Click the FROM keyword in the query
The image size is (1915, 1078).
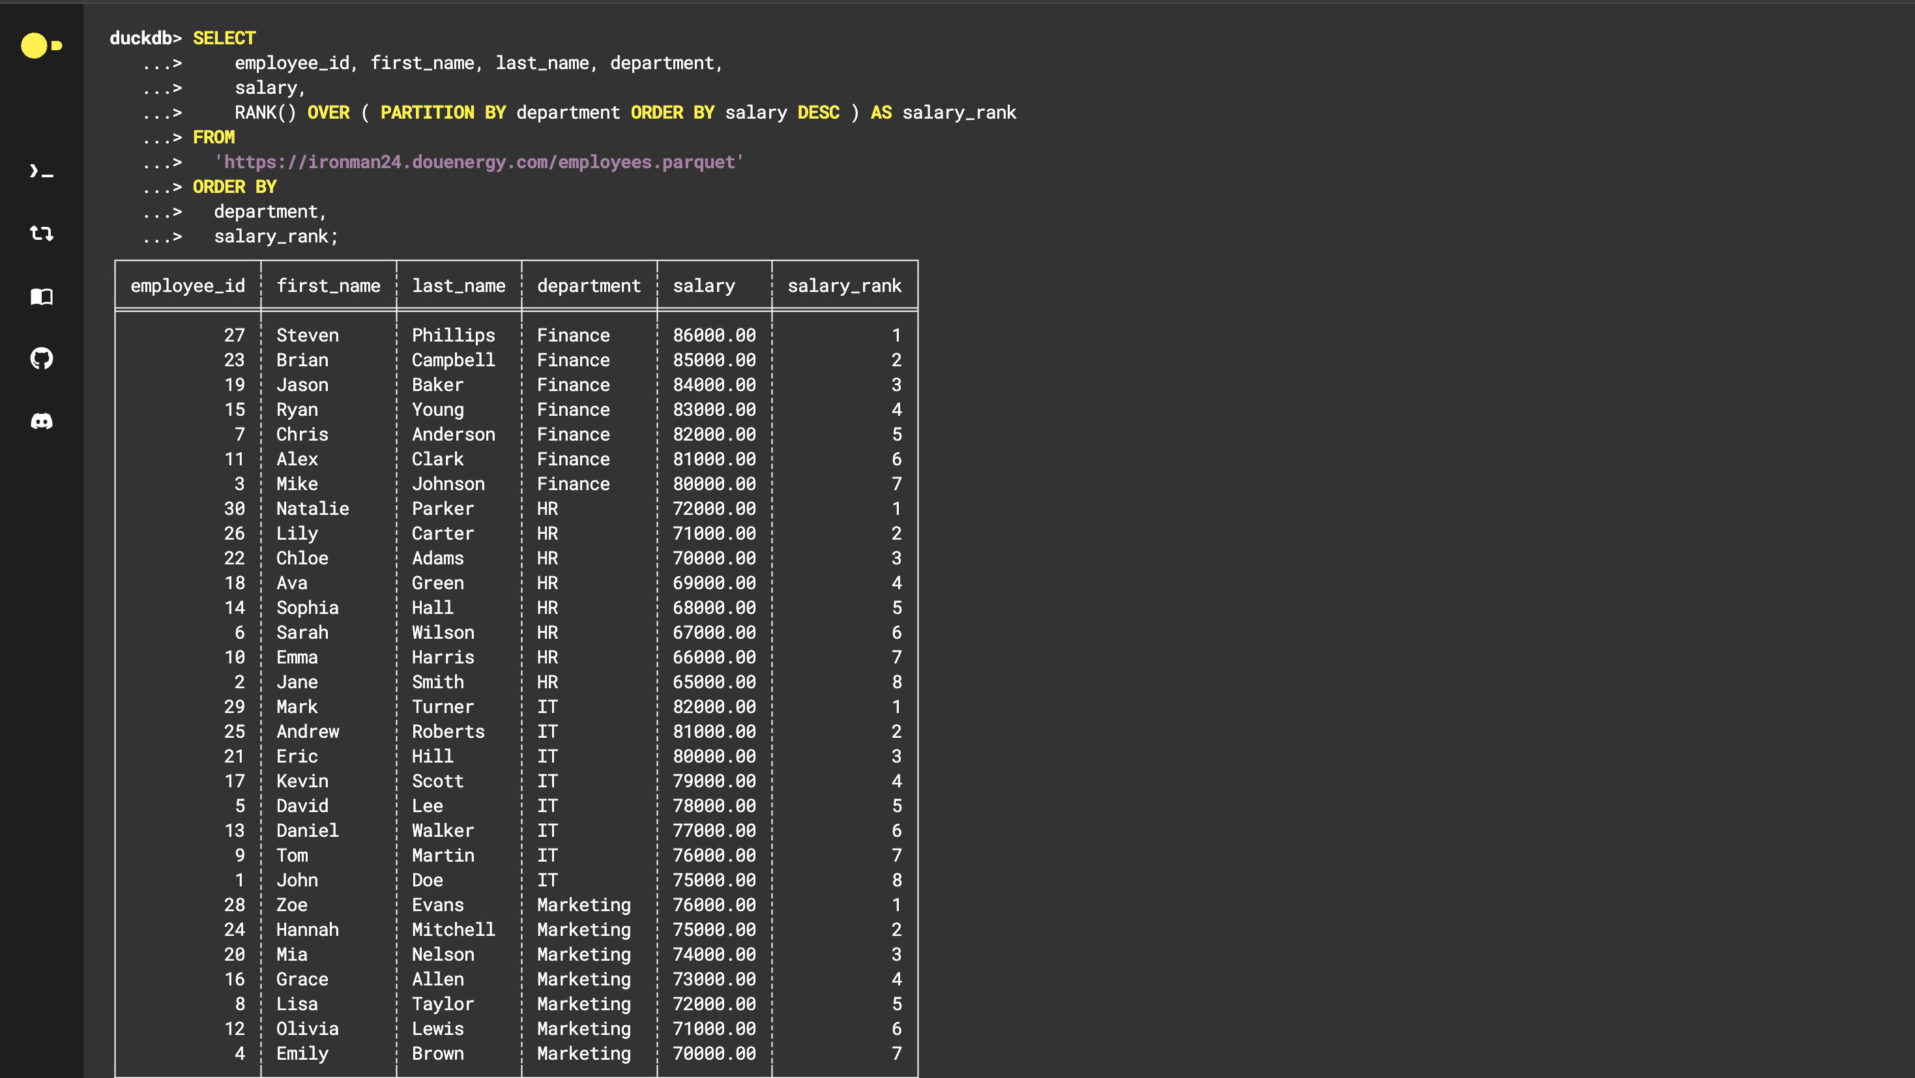(x=213, y=138)
